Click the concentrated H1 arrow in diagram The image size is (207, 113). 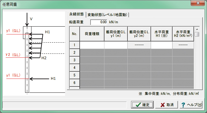39,79
